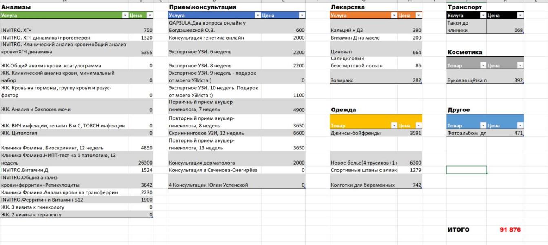Select cell "Экспертное УЗИ. 8 недель"

pos(215,62)
